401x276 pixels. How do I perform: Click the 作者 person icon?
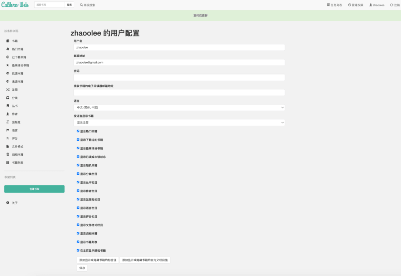[x=8, y=114]
